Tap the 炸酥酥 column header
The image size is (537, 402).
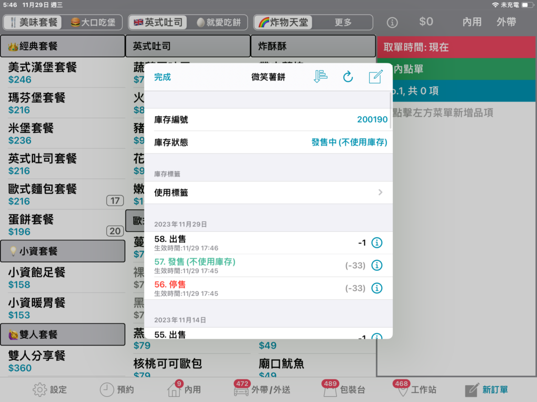coord(314,46)
